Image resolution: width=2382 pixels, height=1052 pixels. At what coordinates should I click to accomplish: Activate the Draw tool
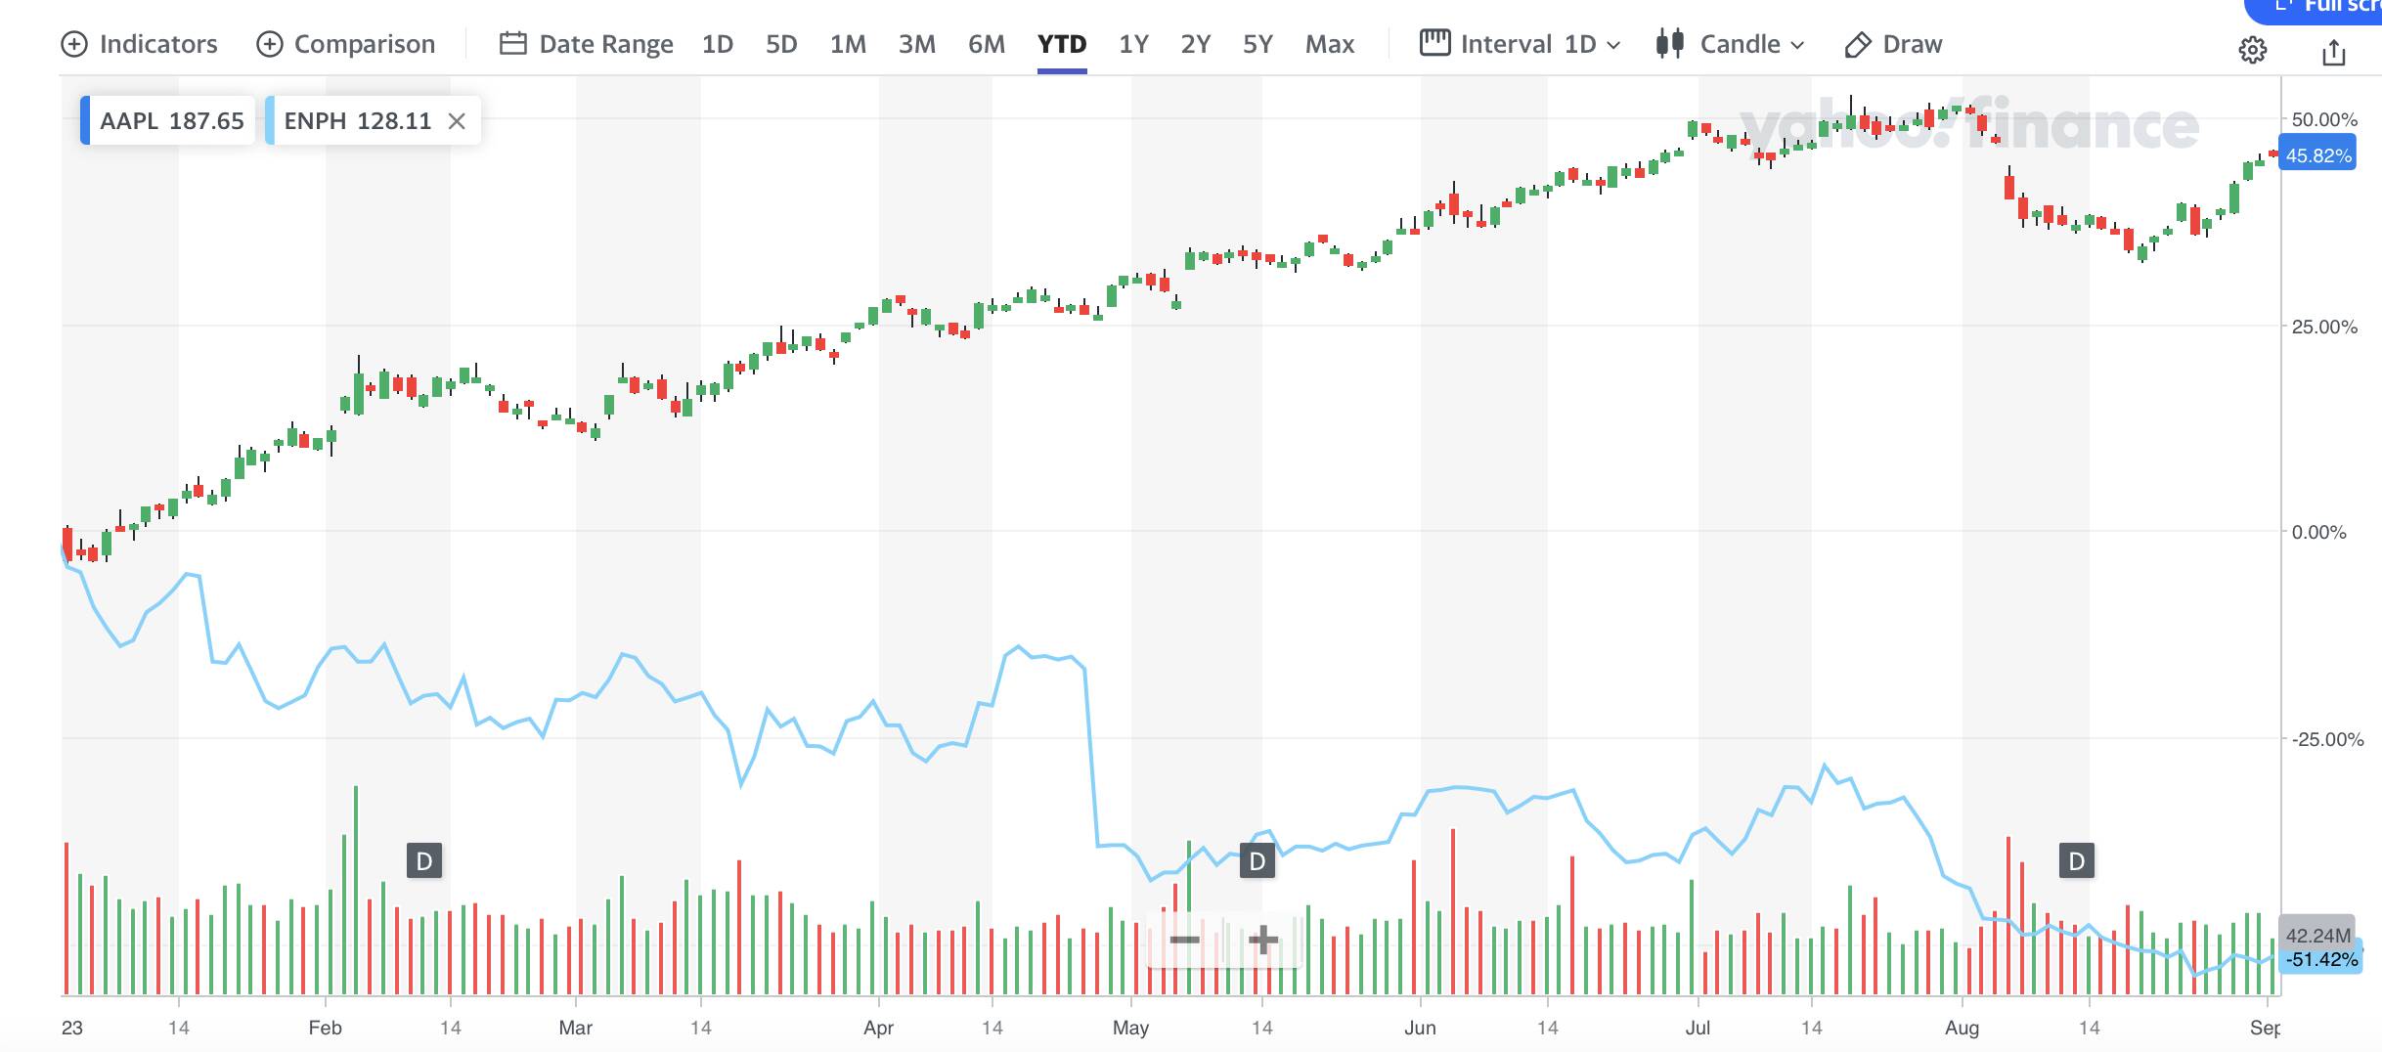click(x=1893, y=44)
